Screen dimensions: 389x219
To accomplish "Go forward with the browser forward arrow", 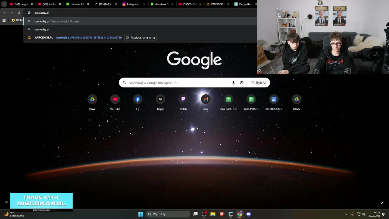I will pos(12,13).
